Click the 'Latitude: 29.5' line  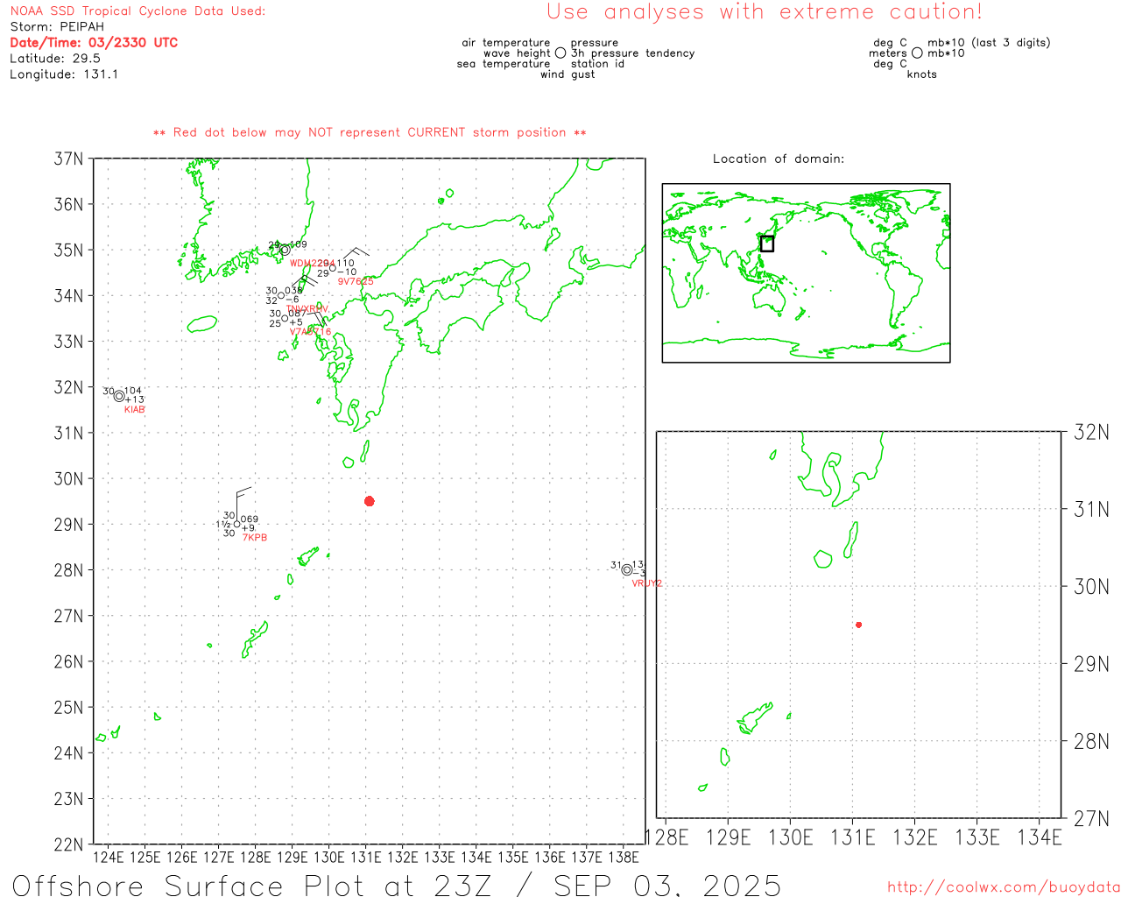coord(55,59)
